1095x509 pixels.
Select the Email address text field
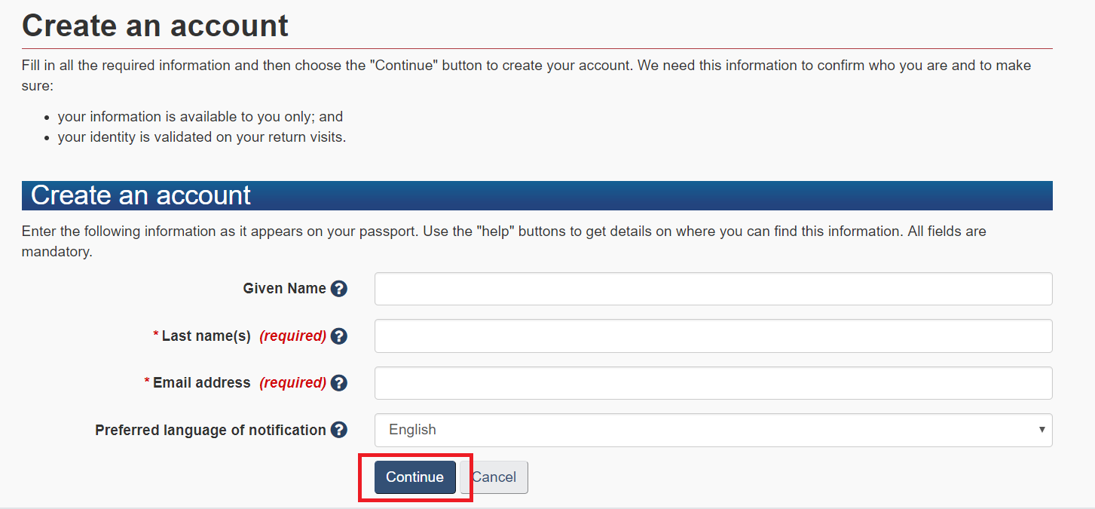[x=713, y=383]
